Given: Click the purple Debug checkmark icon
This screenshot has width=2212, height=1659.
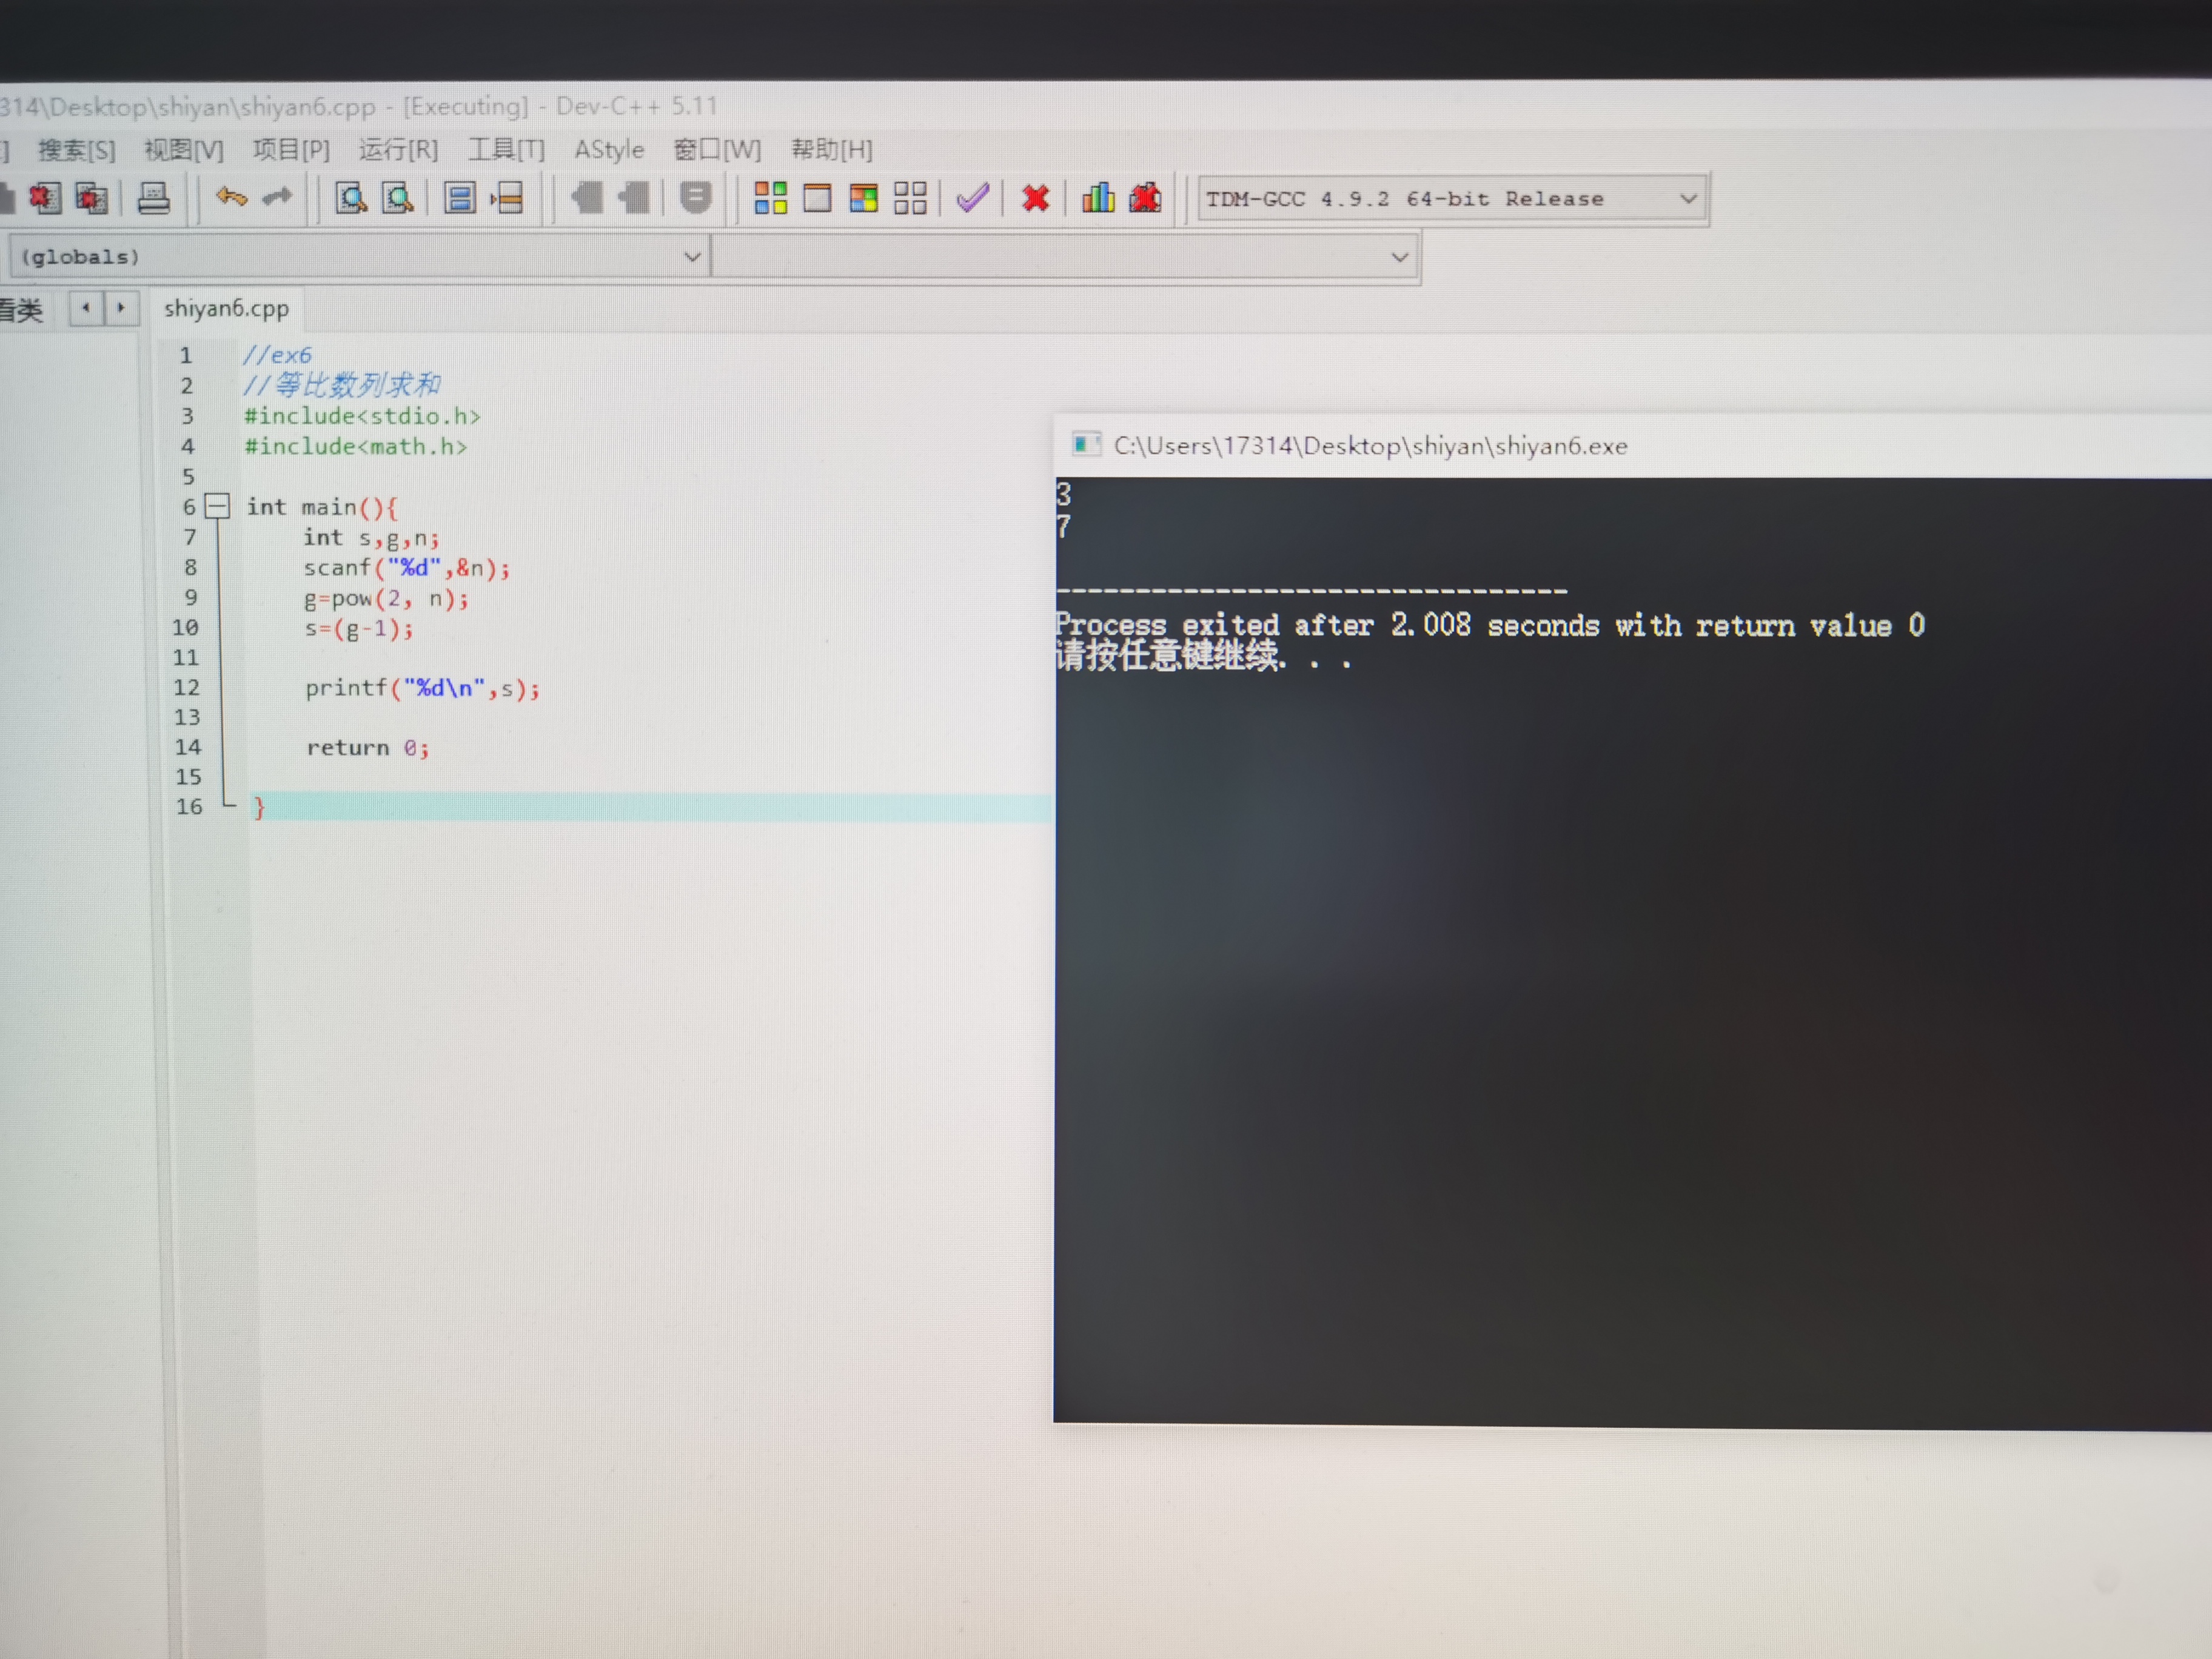Looking at the screenshot, I should [972, 198].
